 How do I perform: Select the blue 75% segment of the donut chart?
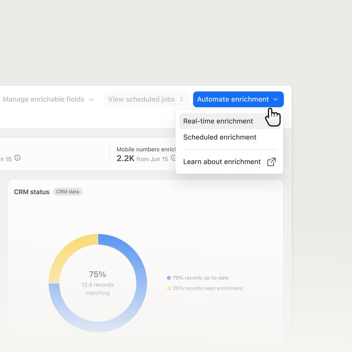140,281
